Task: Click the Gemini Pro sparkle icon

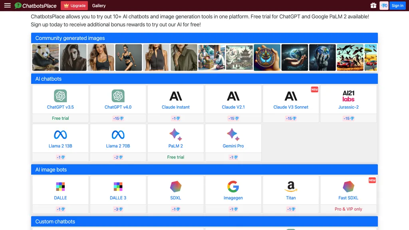Action: point(233,135)
